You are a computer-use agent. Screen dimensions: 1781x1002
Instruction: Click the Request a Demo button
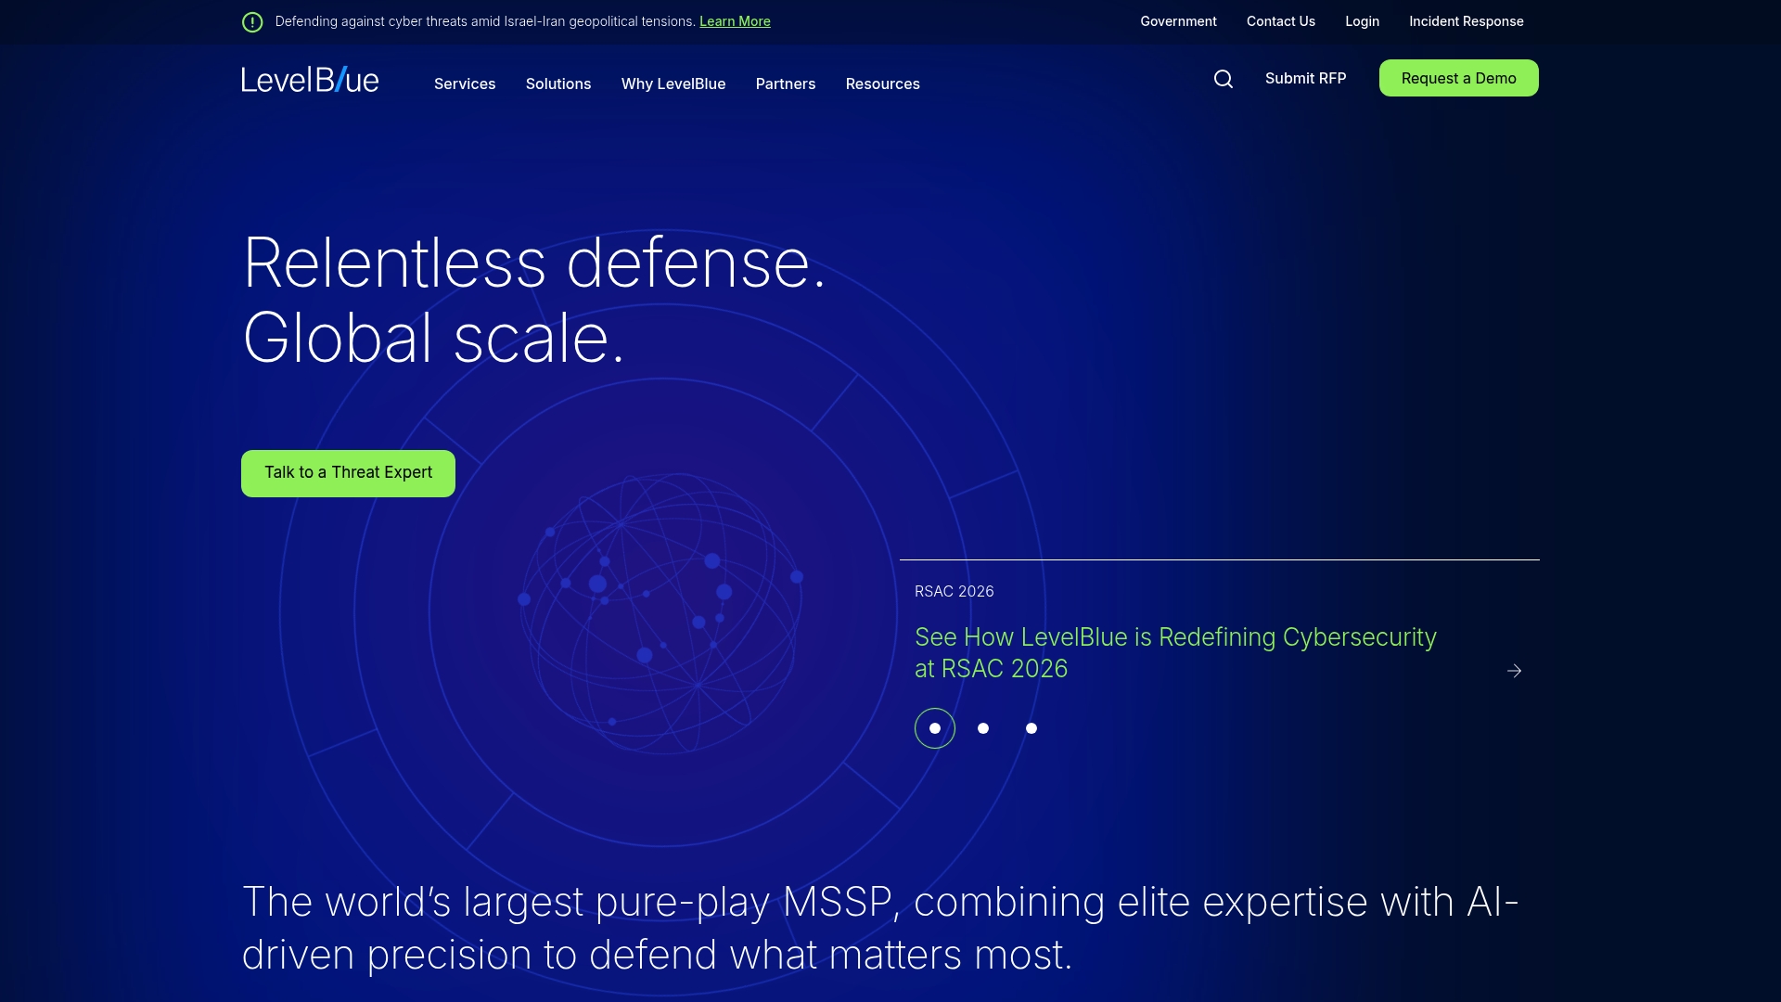[1457, 78]
